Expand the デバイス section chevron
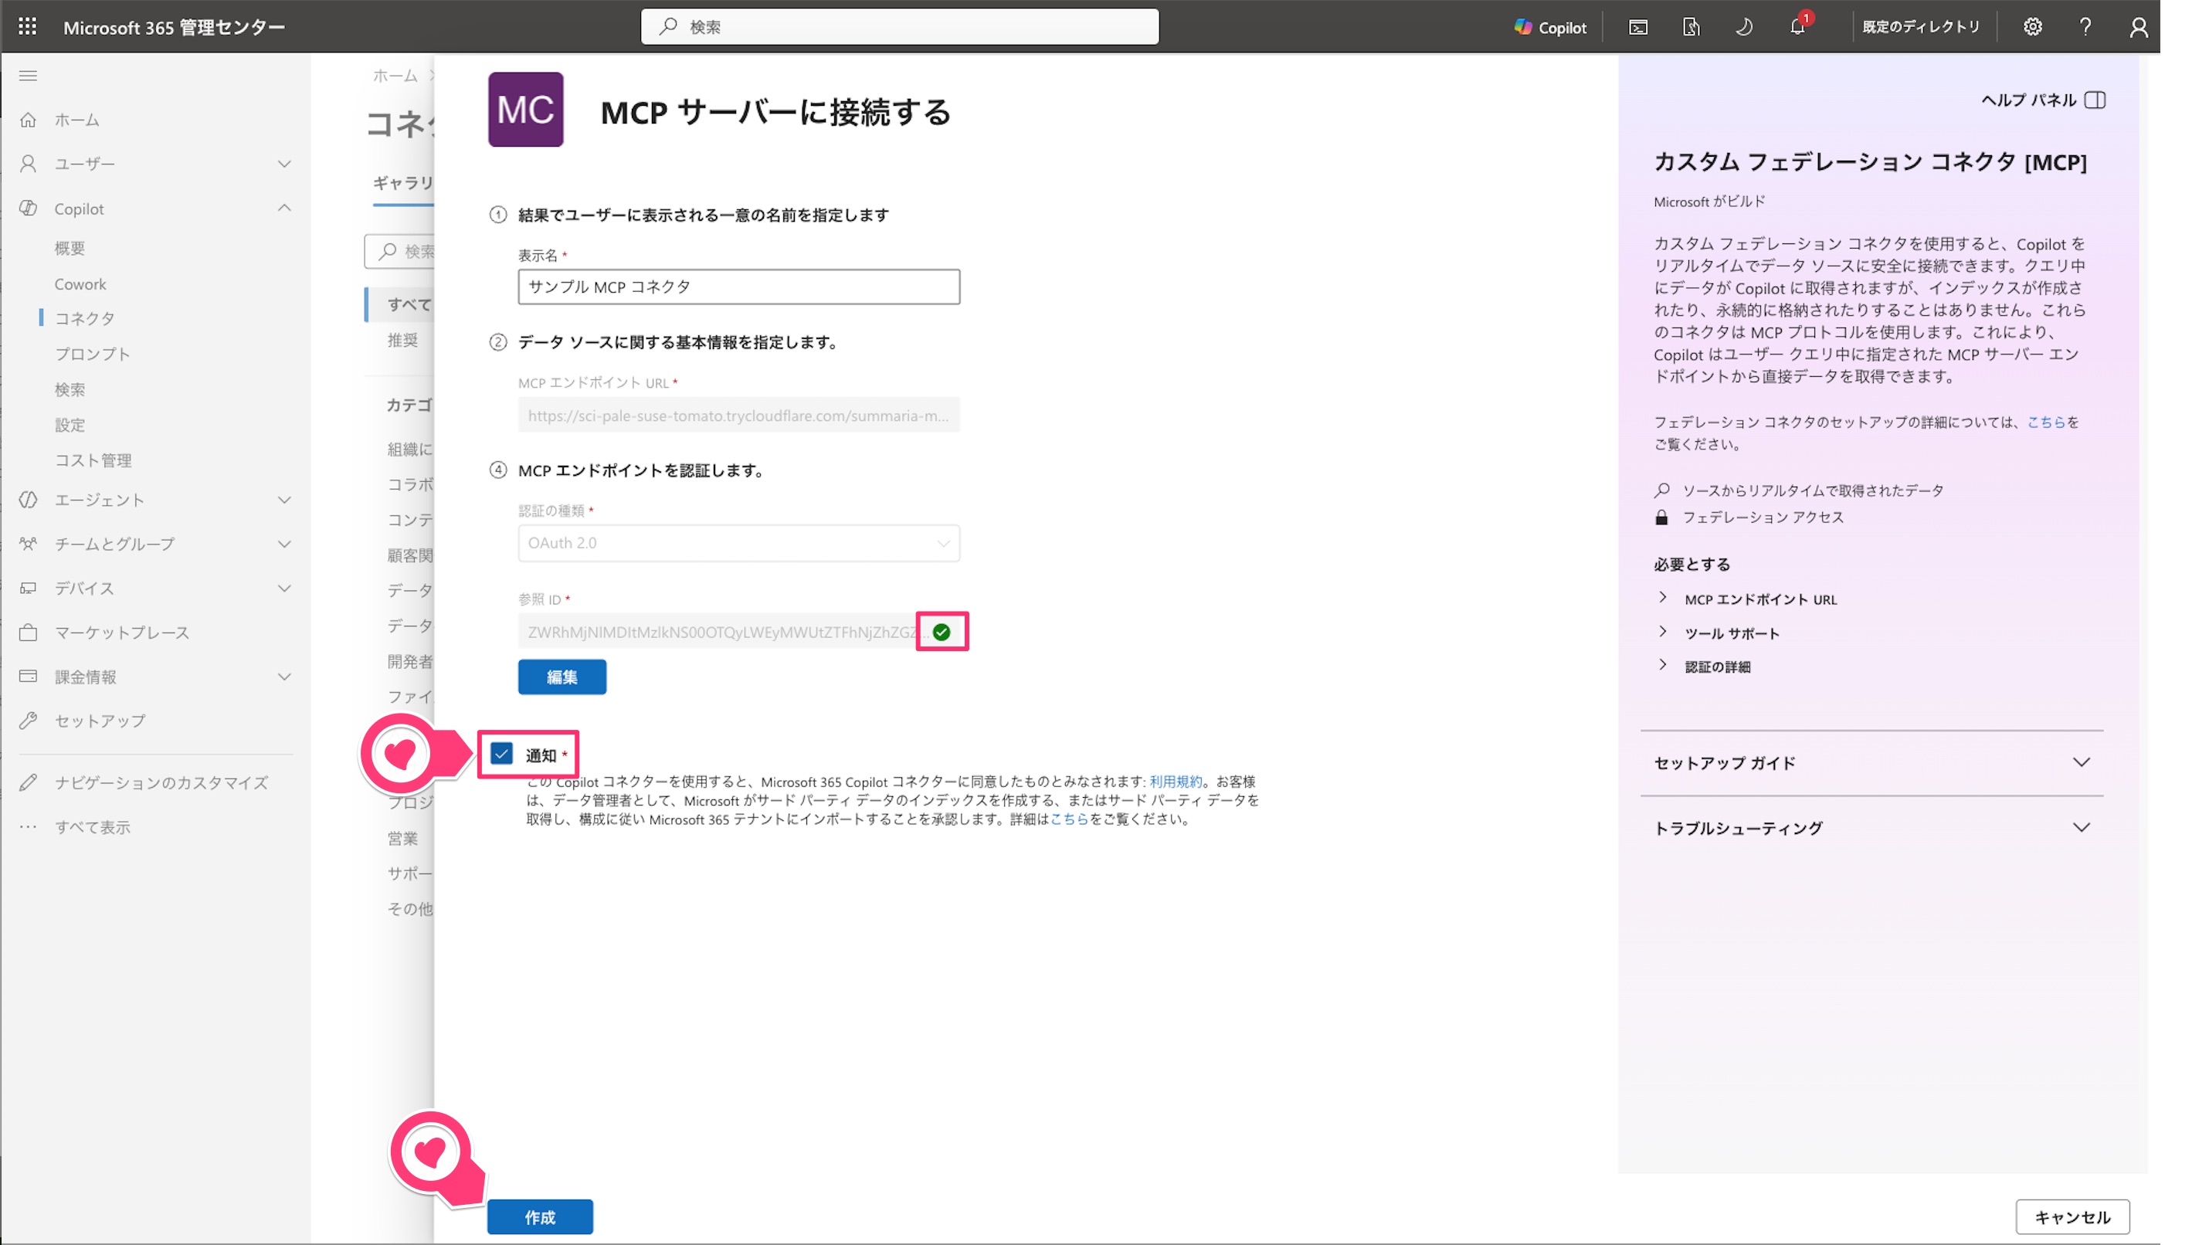The height and width of the screenshot is (1245, 2192). coord(285,589)
